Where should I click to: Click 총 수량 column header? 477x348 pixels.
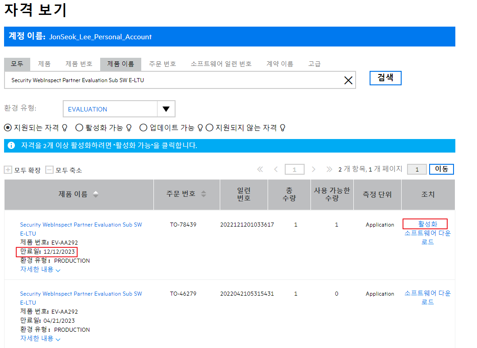pos(289,195)
